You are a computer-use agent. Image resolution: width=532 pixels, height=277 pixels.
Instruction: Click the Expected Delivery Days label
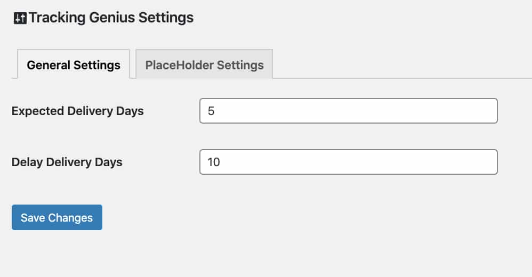pos(77,111)
